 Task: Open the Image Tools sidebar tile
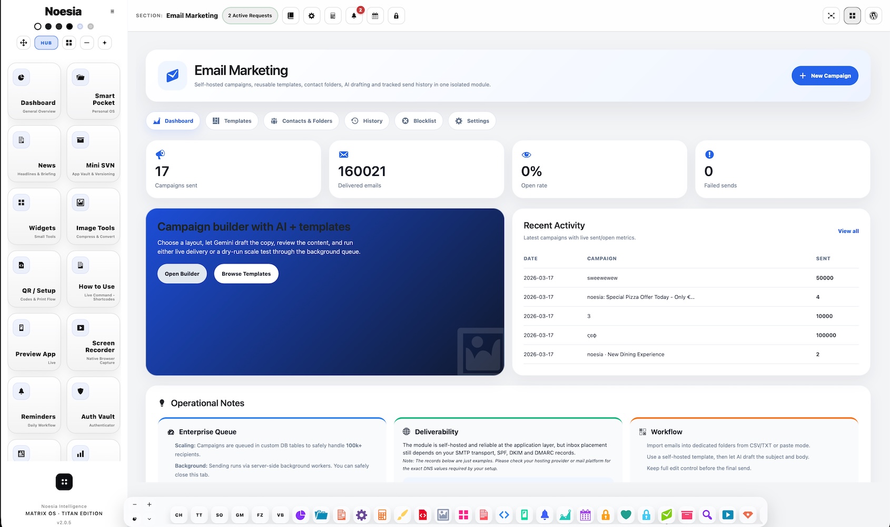point(93,217)
